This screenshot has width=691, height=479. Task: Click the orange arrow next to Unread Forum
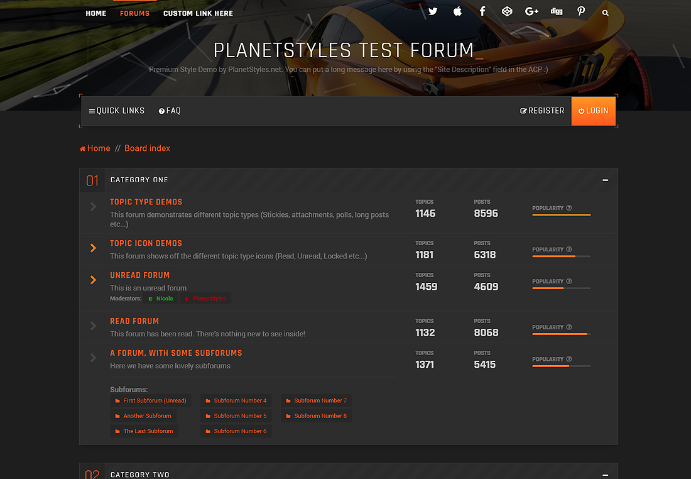click(x=92, y=280)
